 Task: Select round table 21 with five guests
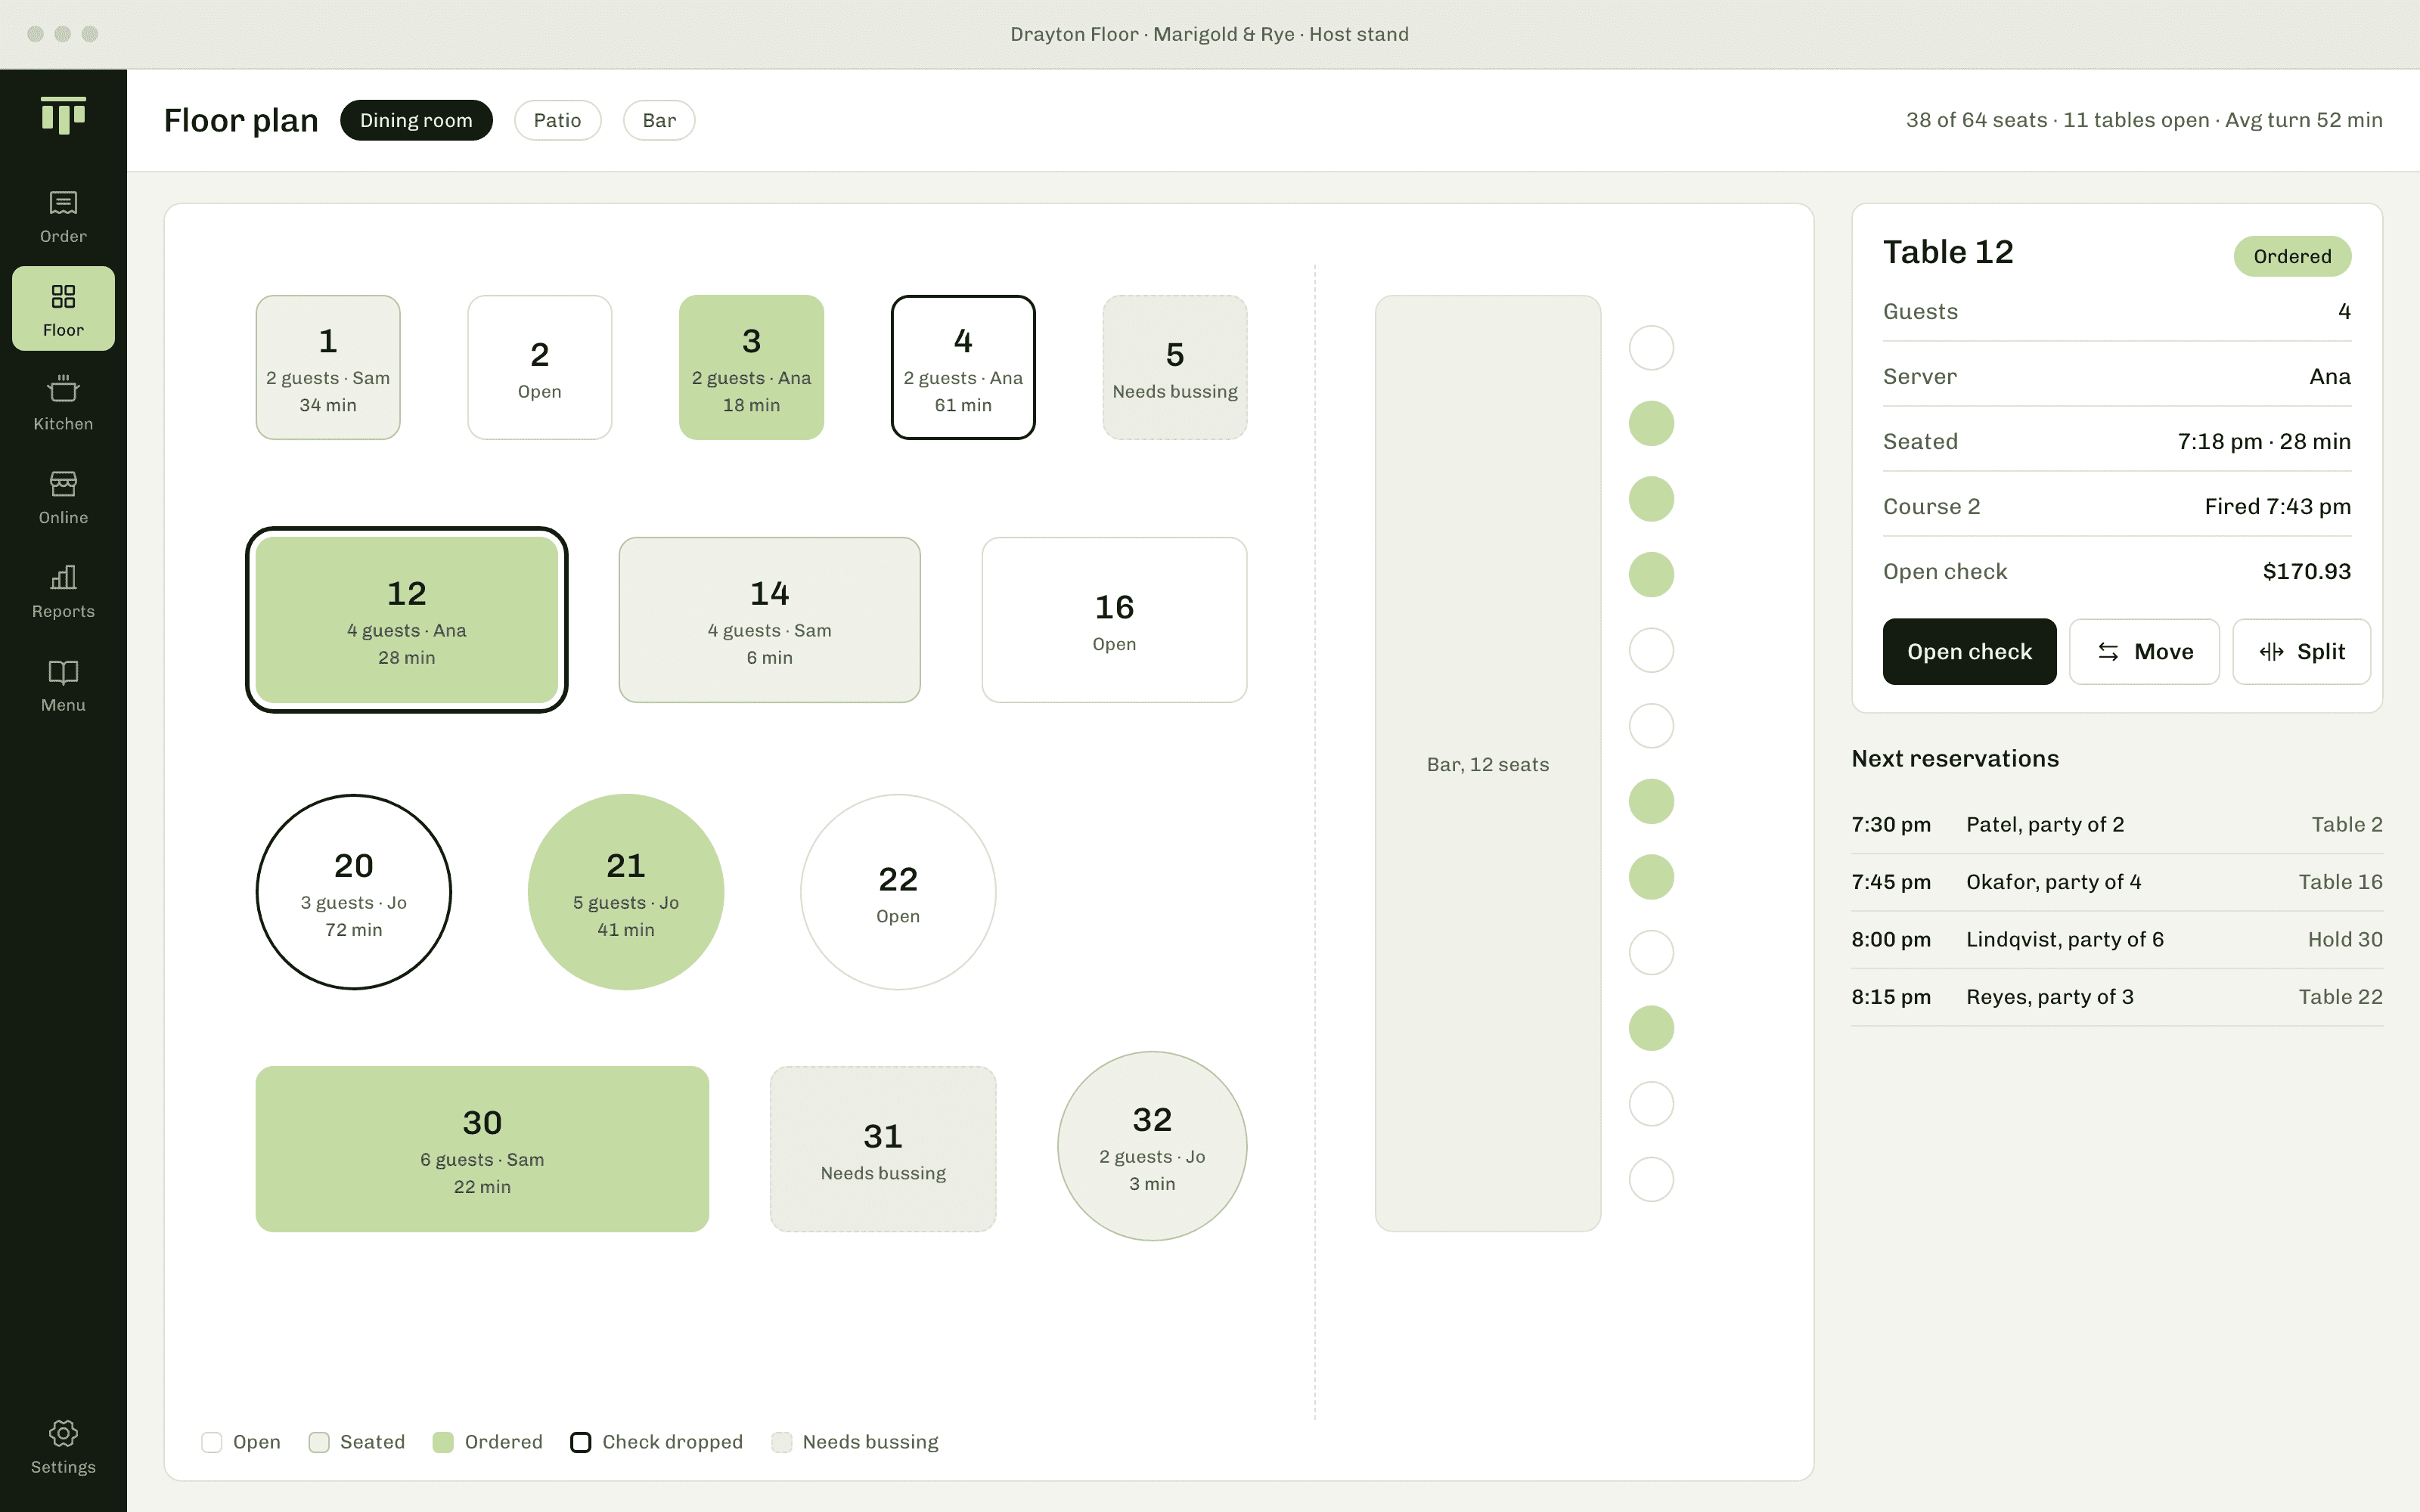[626, 892]
